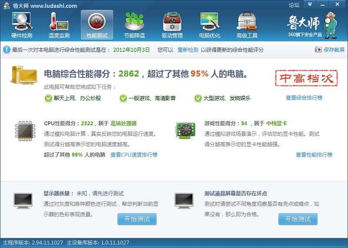
Task: Click the green check beside 大型游戏、发烧娱乐
Action: pyautogui.click(x=198, y=98)
